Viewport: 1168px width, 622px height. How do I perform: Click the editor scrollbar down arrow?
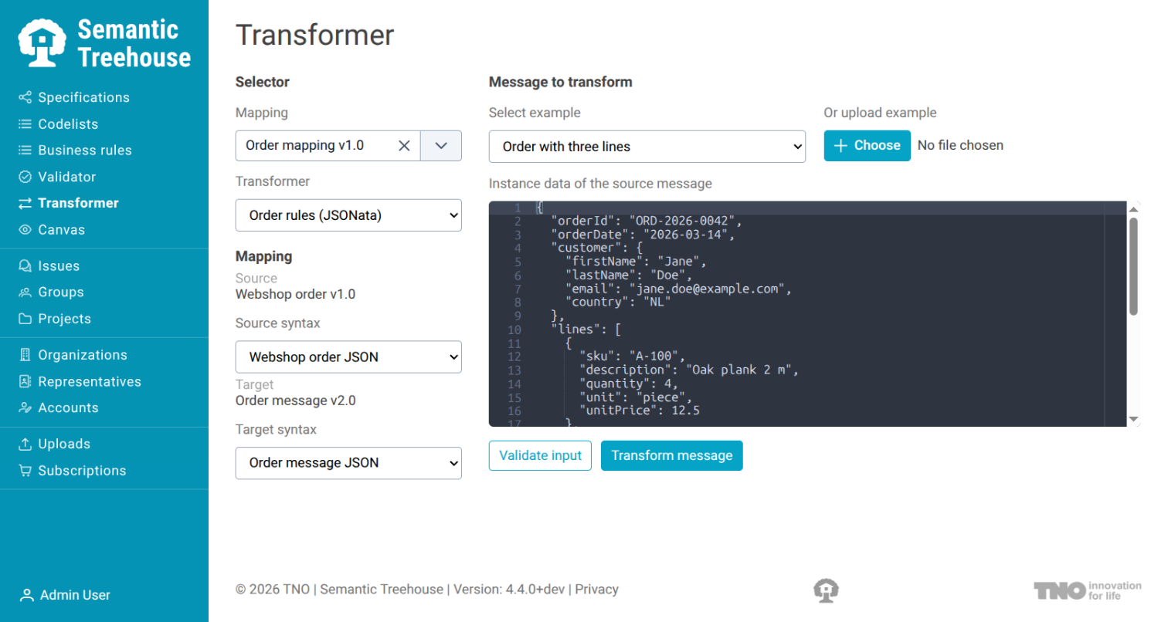[1134, 419]
